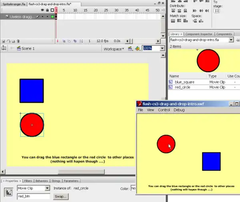Toggle outline view for the Useless dragg layer
This screenshot has height=202, width=240.
tap(52, 17)
